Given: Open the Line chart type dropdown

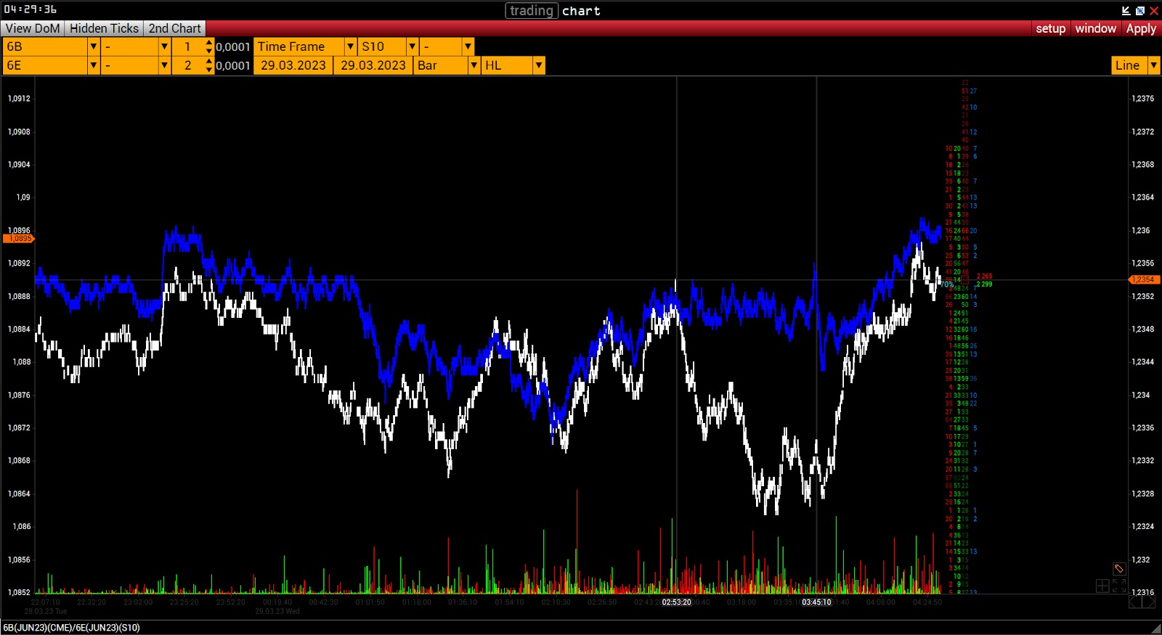Looking at the screenshot, I should point(1153,65).
